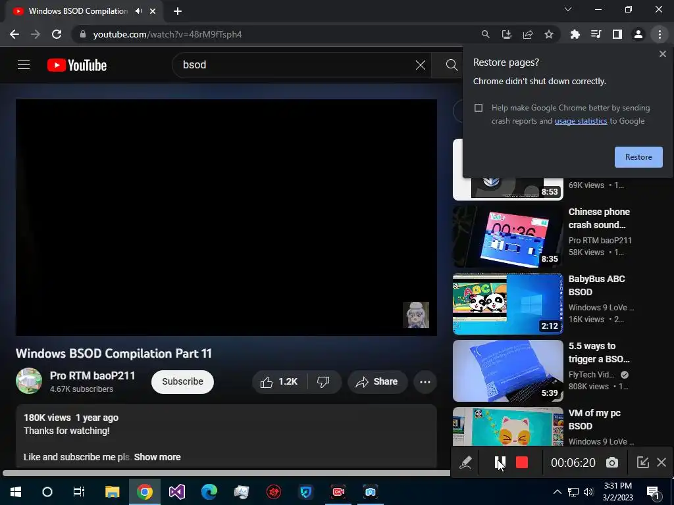This screenshot has height=505, width=674.
Task: Like the video (1.2K)
Action: (x=279, y=382)
